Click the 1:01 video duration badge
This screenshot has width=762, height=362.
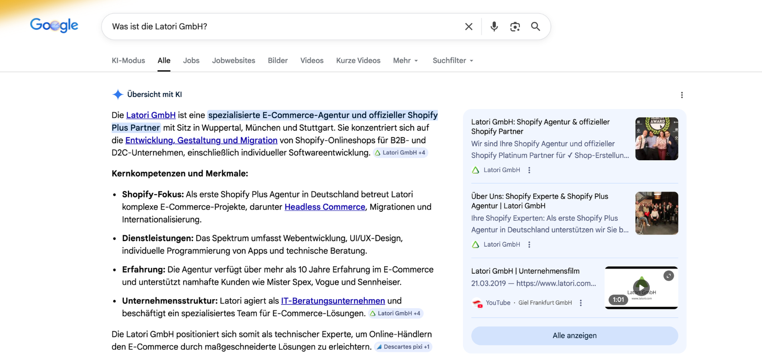tap(618, 300)
